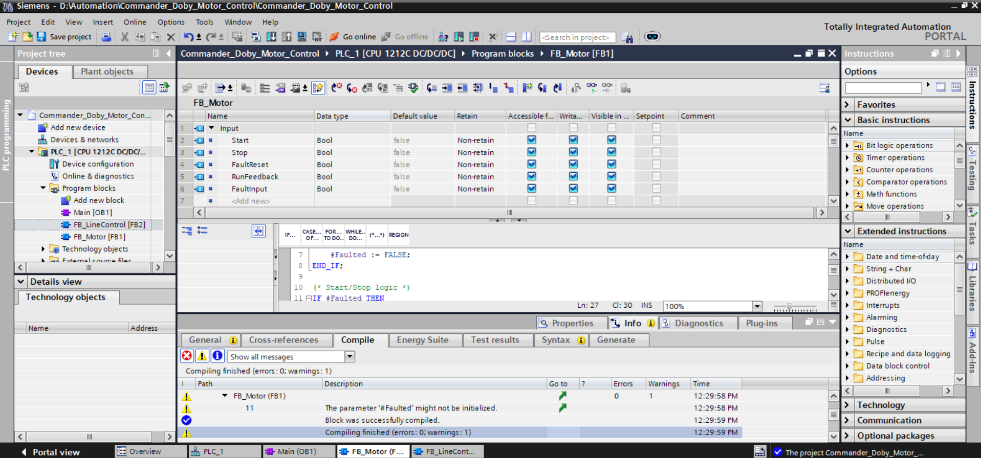Viewport: 981px width, 458px height.
Task: Click the show information filter icon in Compile
Action: 217,356
